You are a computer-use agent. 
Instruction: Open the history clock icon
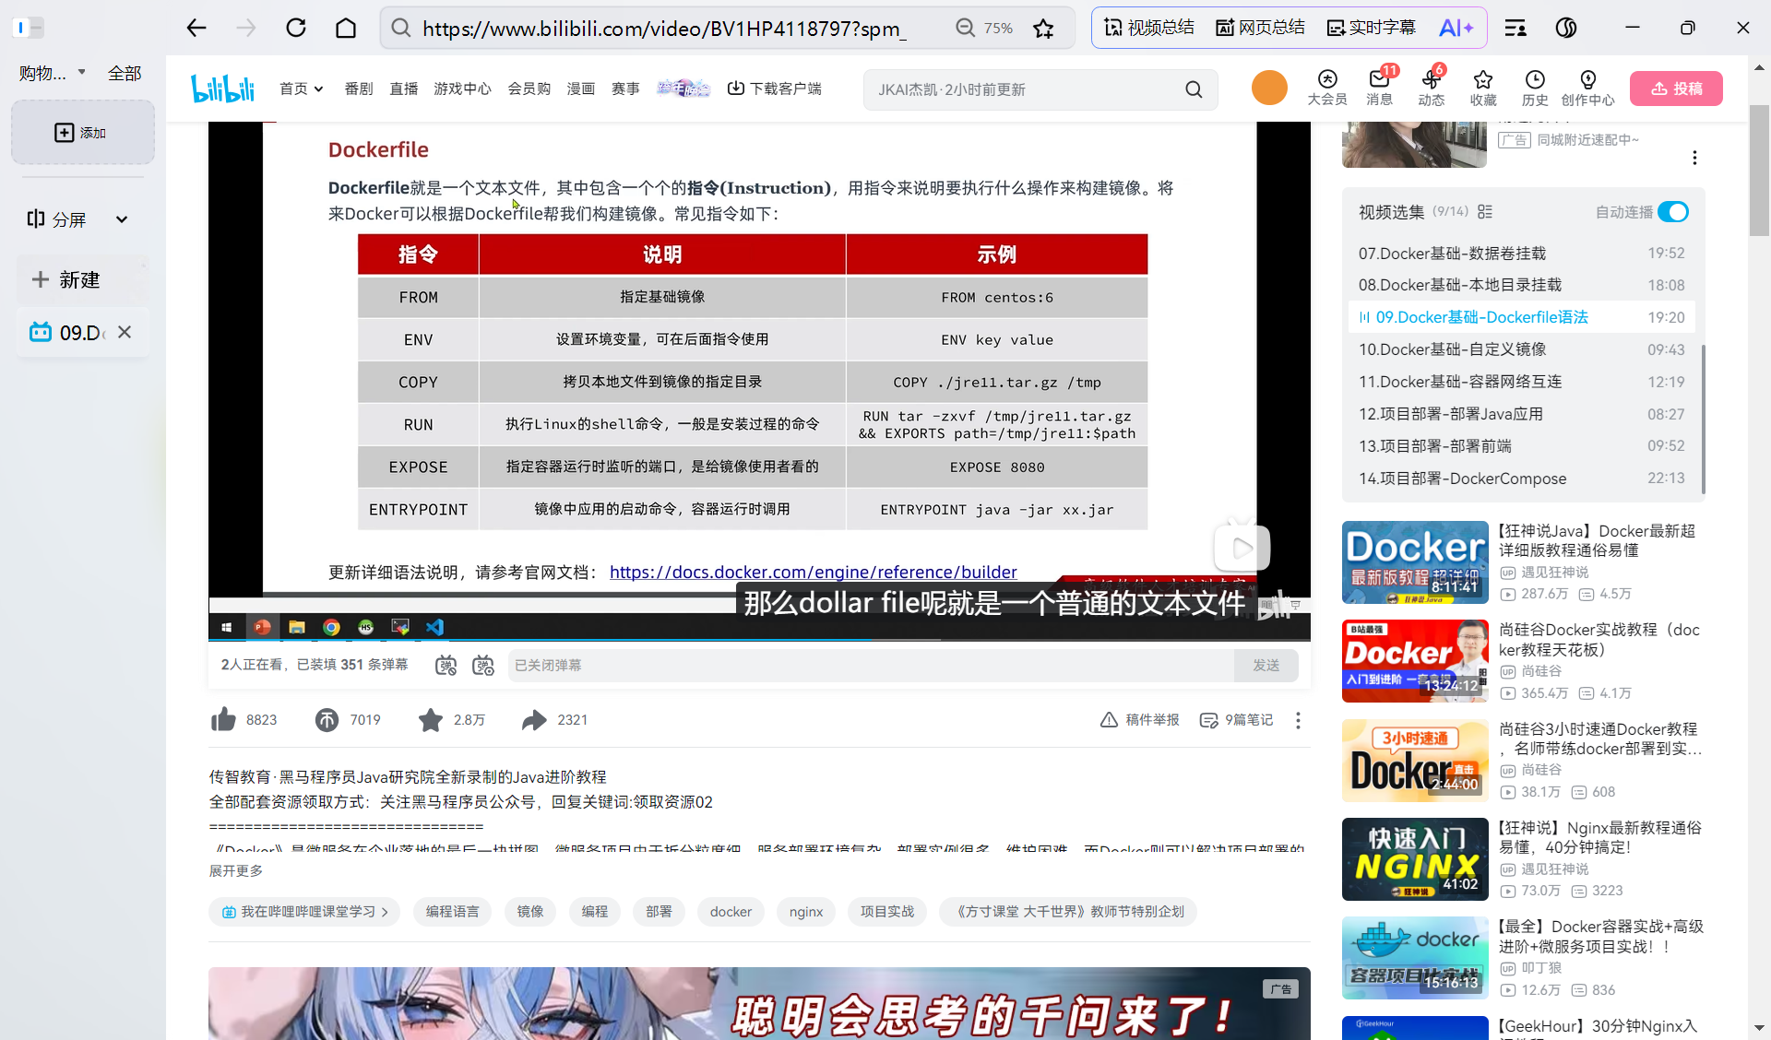point(1535,80)
